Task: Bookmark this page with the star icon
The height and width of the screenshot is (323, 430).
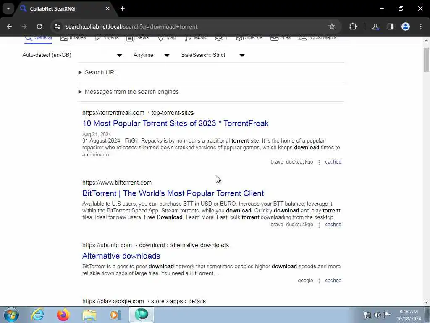Action: (x=332, y=26)
